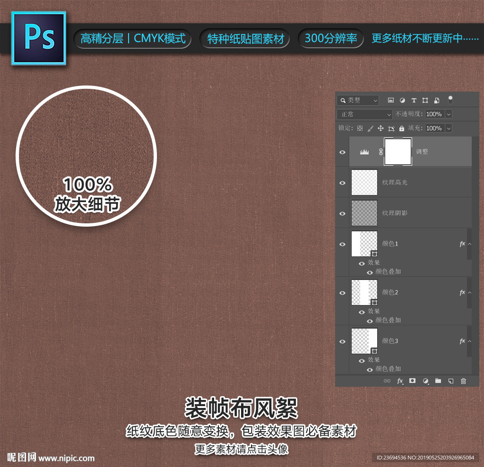The width and height of the screenshot is (484, 467).
Task: Lock artboard nesting icon
Action: (x=391, y=128)
